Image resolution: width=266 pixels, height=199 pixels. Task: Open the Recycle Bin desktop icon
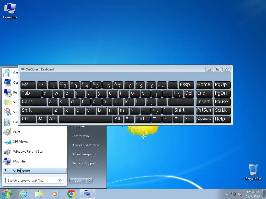click(253, 172)
